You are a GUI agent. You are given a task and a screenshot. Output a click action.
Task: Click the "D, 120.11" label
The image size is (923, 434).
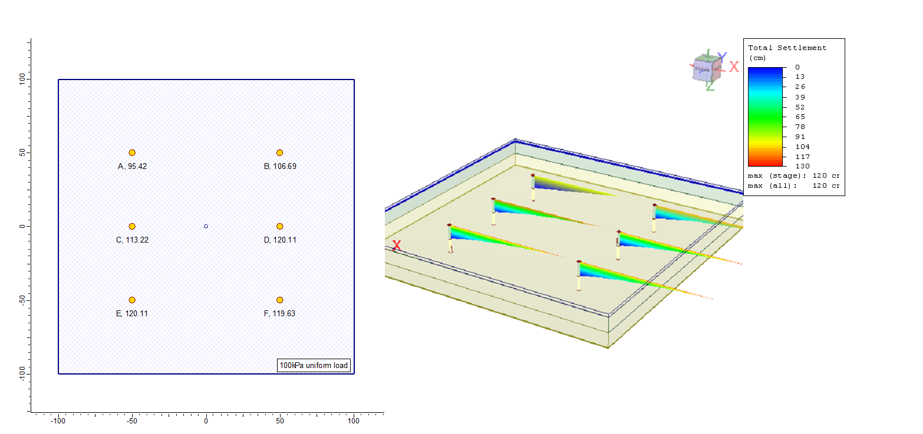tap(280, 240)
